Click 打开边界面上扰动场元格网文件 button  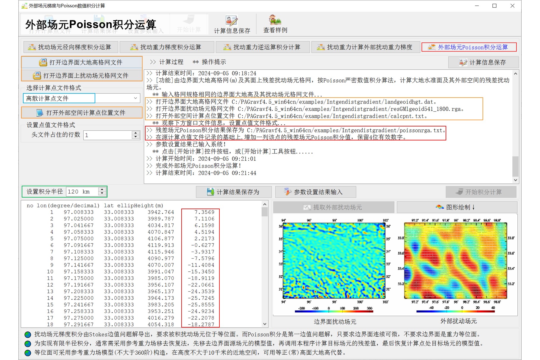(82, 76)
